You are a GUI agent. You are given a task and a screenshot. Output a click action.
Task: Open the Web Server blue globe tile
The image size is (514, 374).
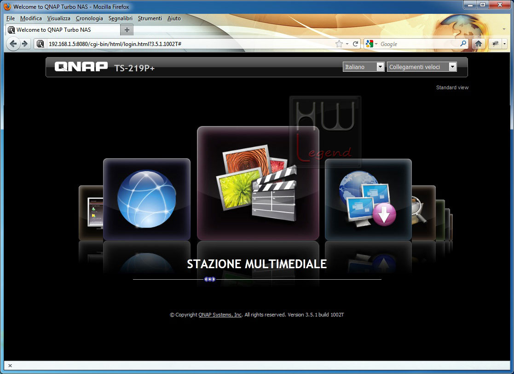[146, 199]
